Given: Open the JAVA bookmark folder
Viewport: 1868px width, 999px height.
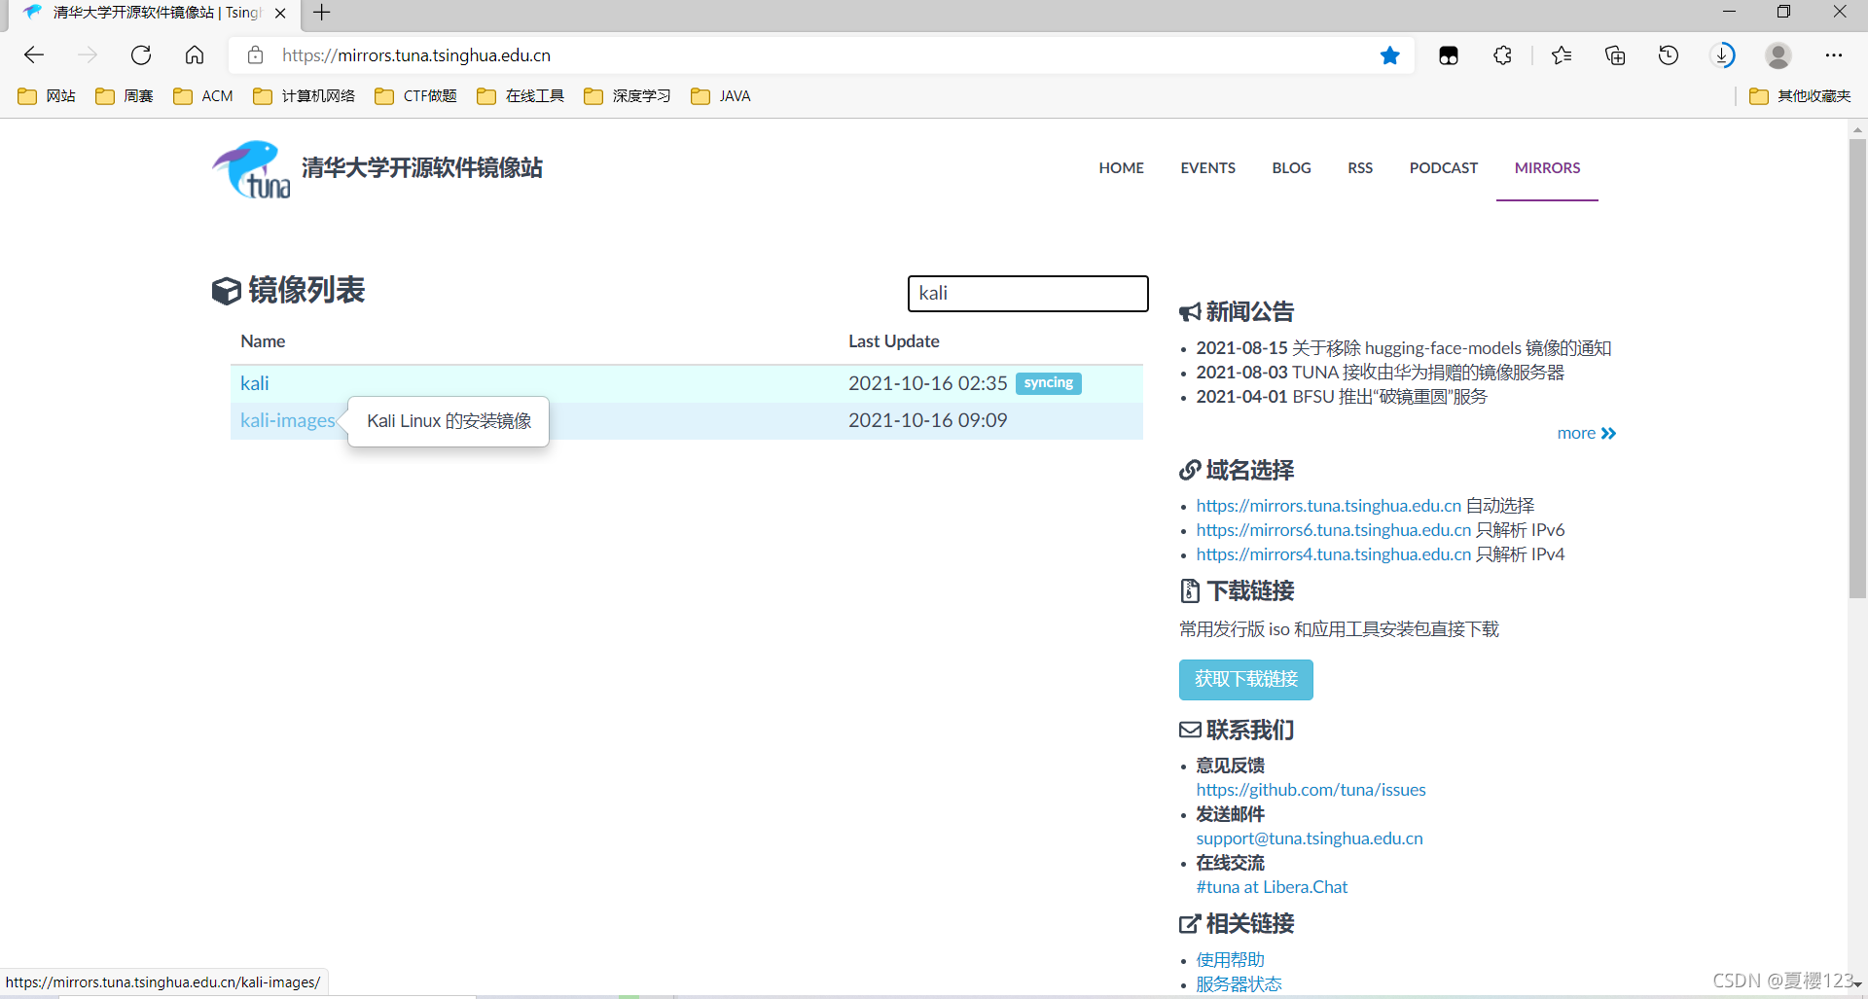Looking at the screenshot, I should pos(721,96).
